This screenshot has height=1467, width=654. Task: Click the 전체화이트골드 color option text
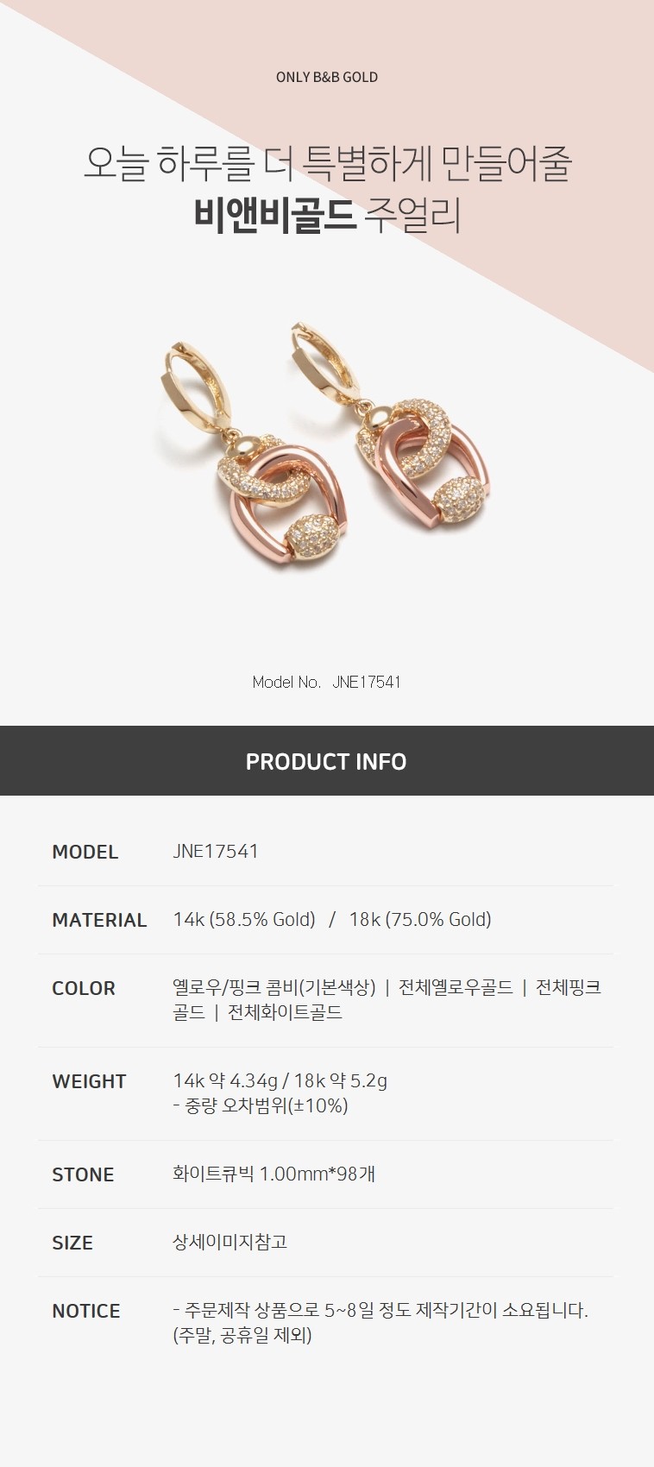point(285,1012)
